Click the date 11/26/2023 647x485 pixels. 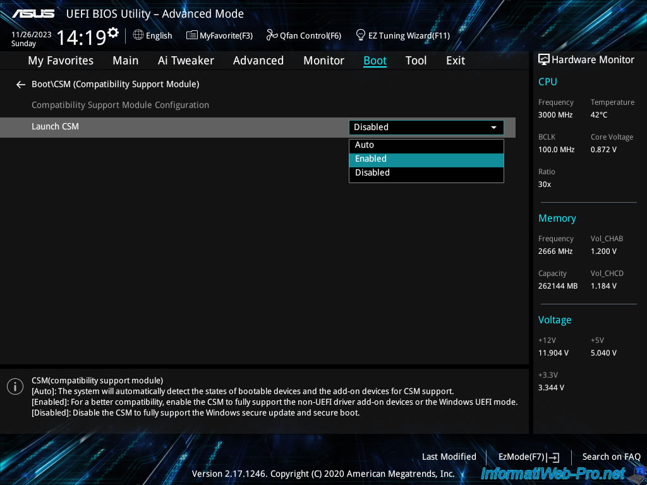tap(32, 35)
